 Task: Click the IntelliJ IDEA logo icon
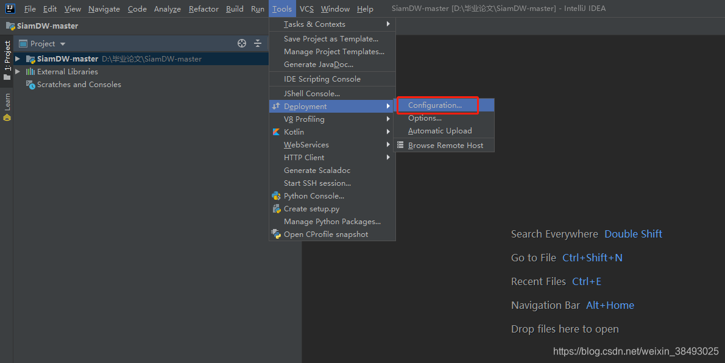(10, 9)
